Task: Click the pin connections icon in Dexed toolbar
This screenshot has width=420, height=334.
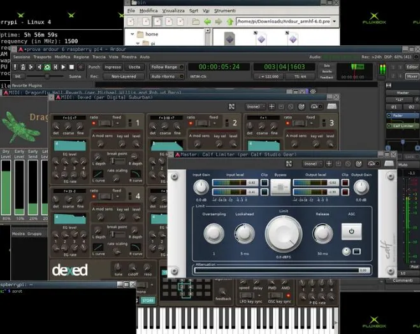Action: point(231,107)
